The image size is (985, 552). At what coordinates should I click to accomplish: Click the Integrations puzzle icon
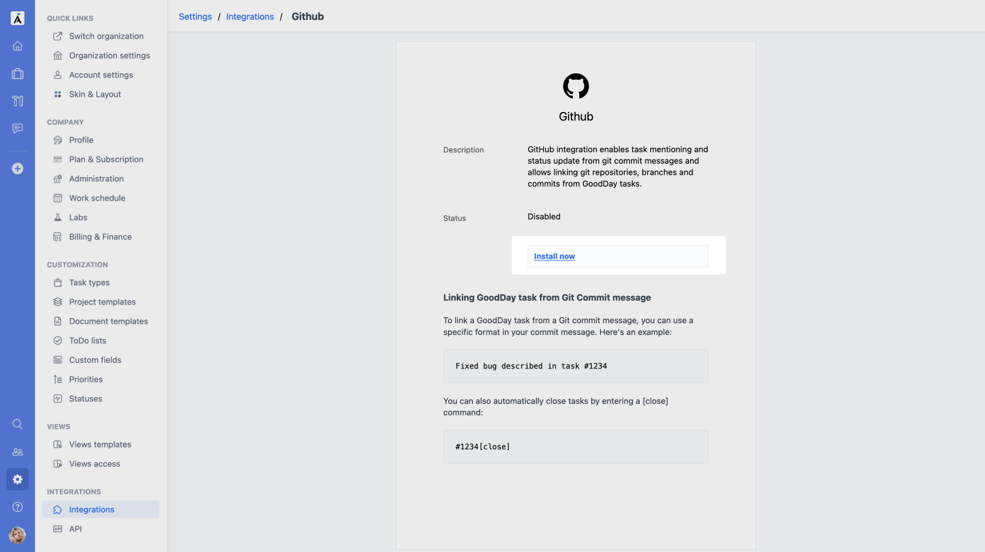pyautogui.click(x=57, y=510)
